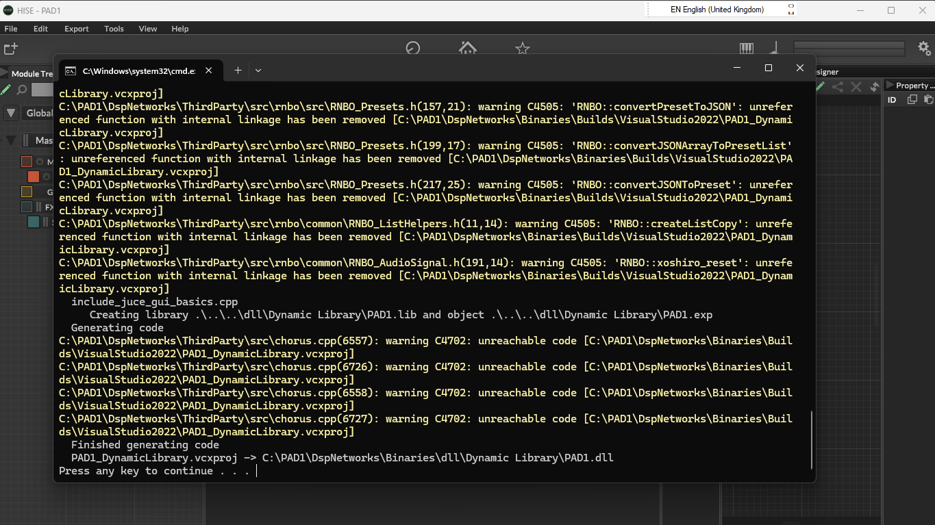Open the Edit menu in HISE
Viewport: 935px width, 525px height.
point(40,29)
